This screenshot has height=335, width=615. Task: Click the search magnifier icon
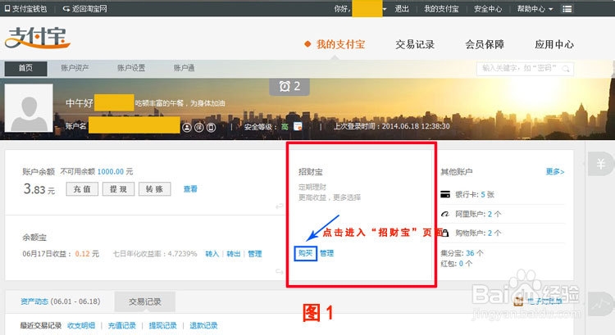(566, 69)
